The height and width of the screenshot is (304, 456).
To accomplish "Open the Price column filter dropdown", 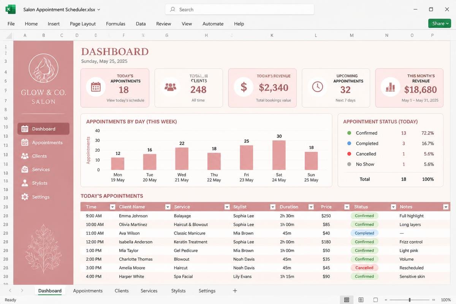I will [347, 207].
